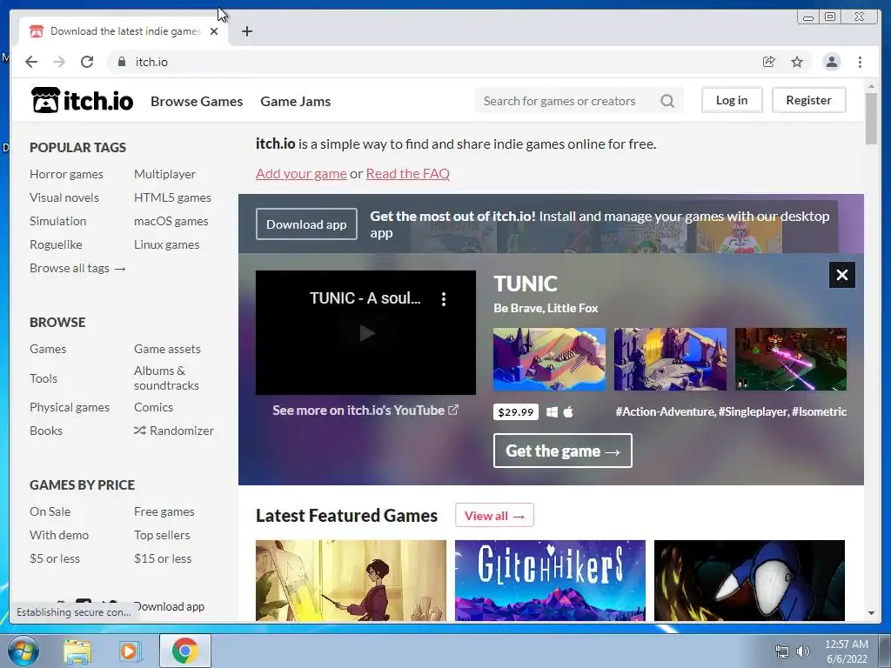Click the TUNIC game title
The height and width of the screenshot is (668, 891).
point(525,284)
